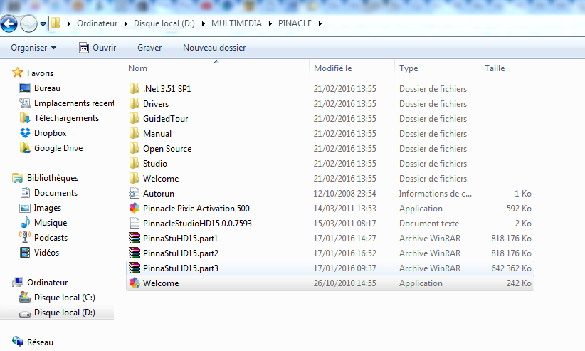The image size is (585, 351).
Task: Select Disque local (D:) in address path
Action: pos(164,23)
